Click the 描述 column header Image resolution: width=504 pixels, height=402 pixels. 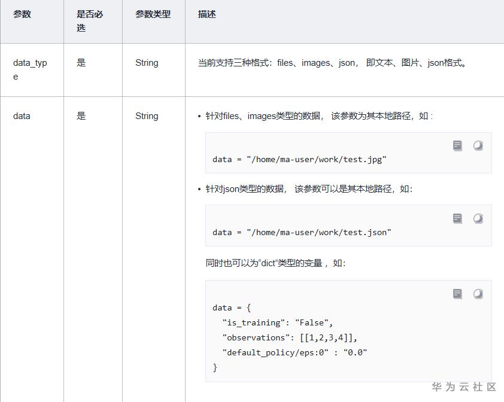207,14
